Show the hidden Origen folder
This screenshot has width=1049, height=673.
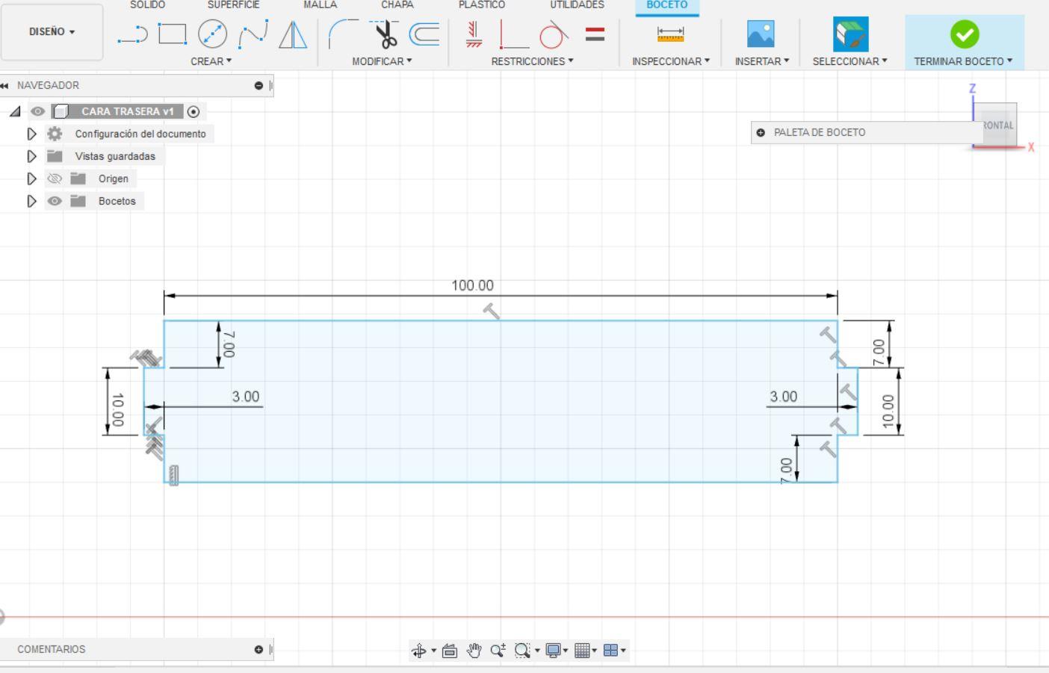[x=55, y=179]
